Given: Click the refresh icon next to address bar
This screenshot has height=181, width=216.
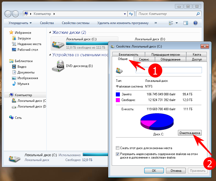Looking at the screenshot, I should (131, 14).
